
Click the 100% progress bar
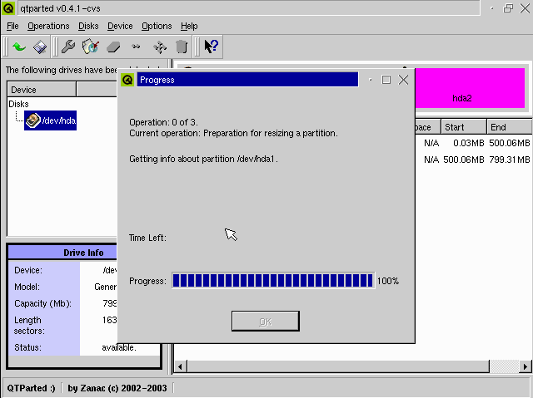pos(273,281)
